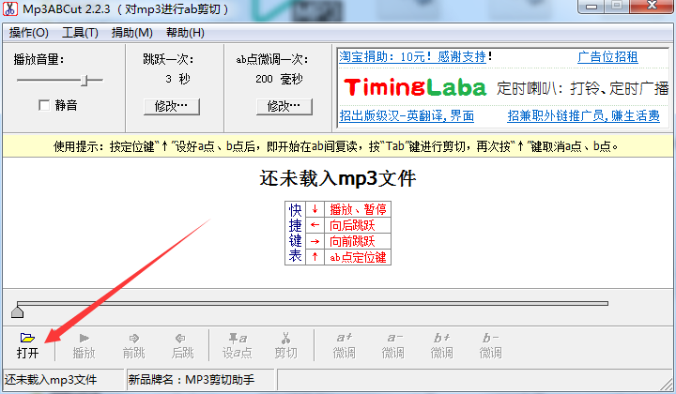Click the playback progress track bar
The width and height of the screenshot is (676, 394).
pos(313,304)
